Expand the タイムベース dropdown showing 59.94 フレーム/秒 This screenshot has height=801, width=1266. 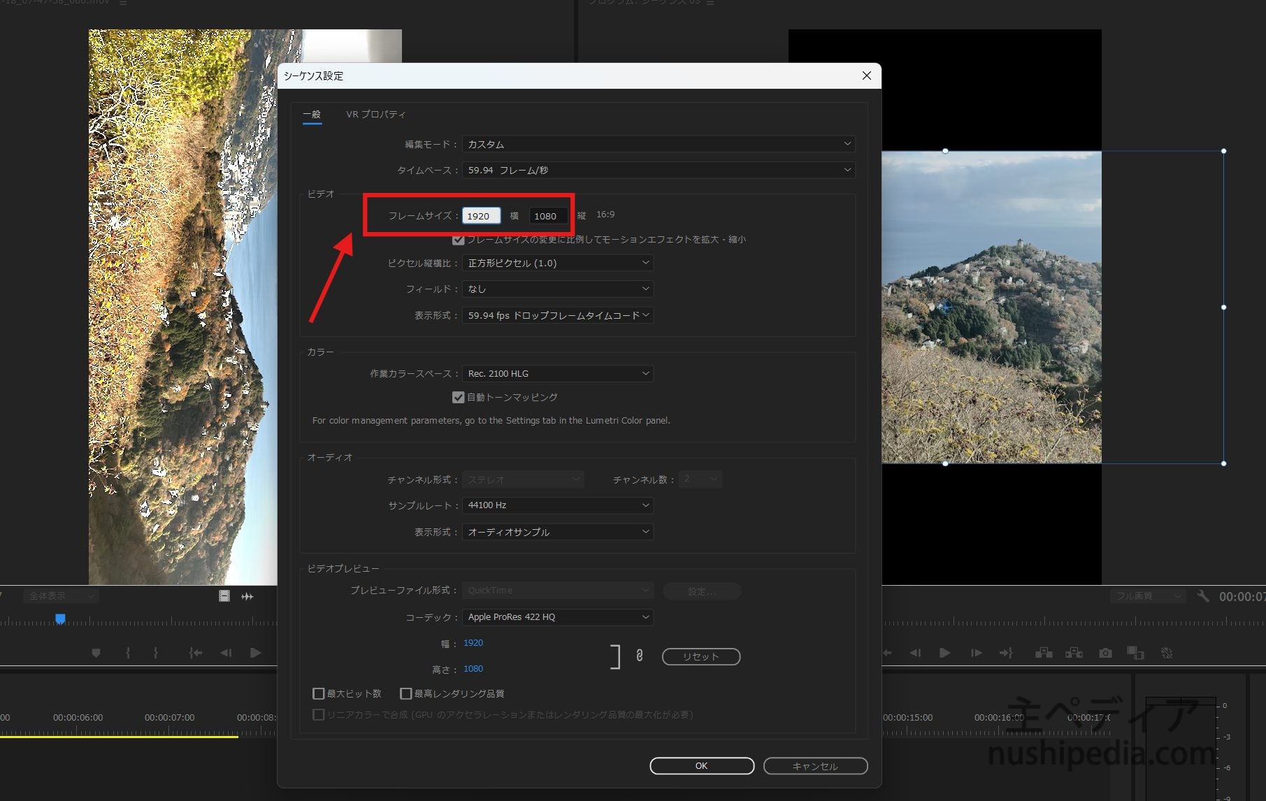(658, 170)
